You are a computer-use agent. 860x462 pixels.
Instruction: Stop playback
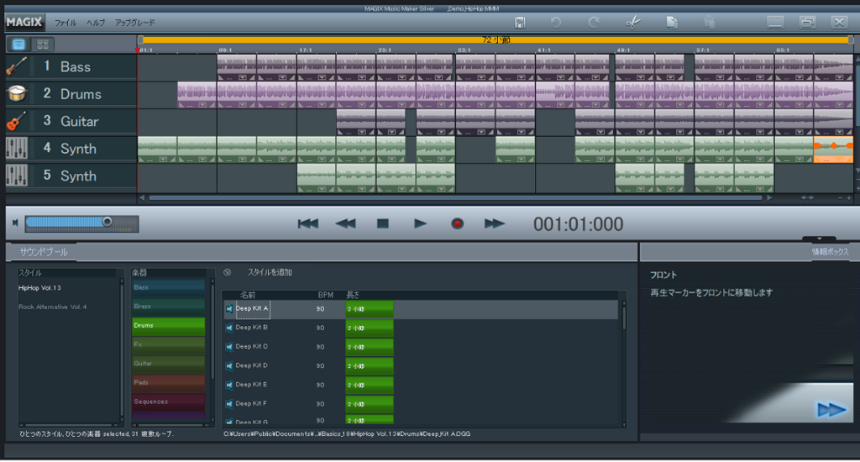tap(383, 223)
